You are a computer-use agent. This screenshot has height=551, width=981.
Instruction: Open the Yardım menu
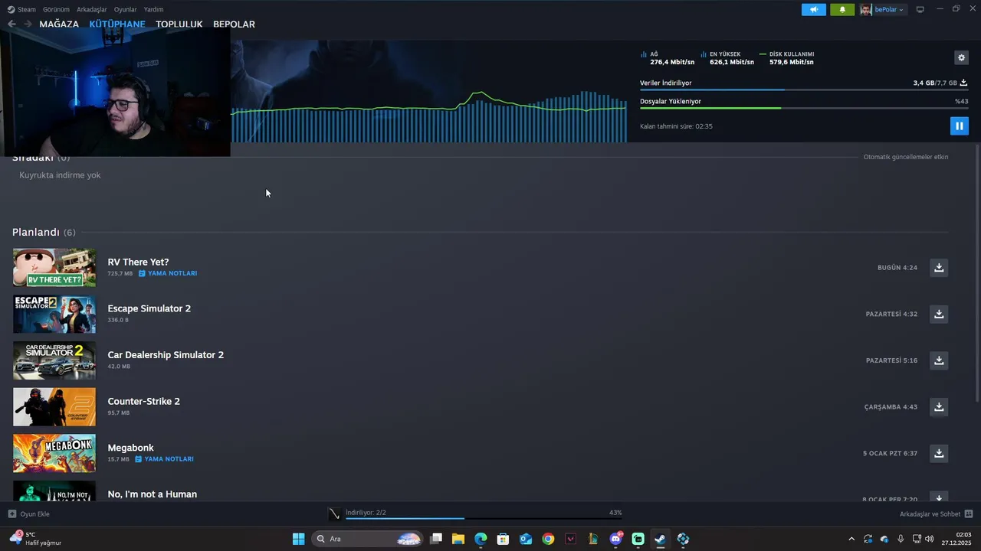[x=153, y=9]
